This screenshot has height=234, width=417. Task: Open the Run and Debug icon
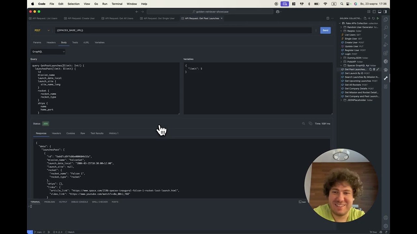[x=386, y=45]
